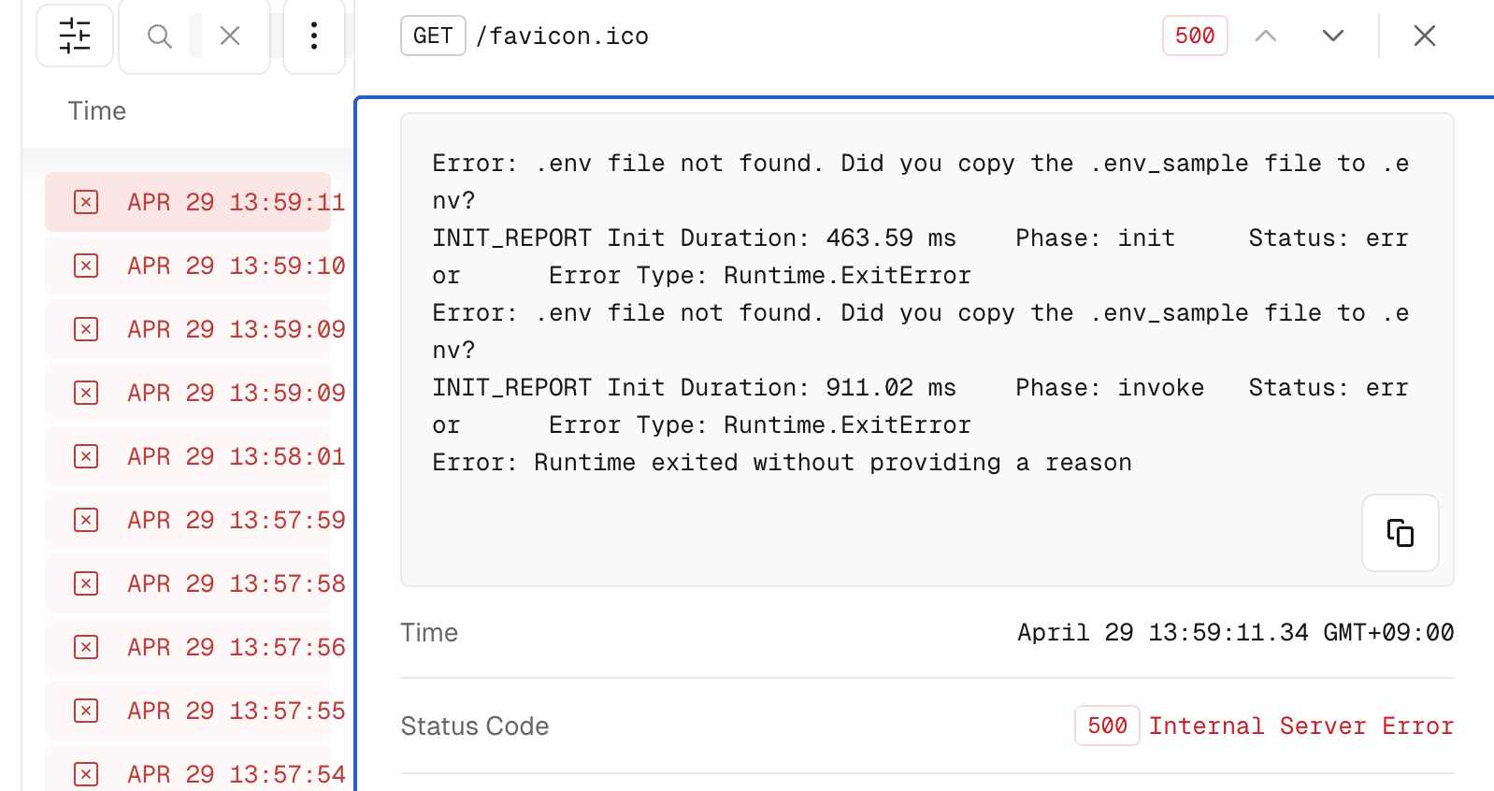Open the log filter options icon
The width and height of the screenshot is (1494, 791).
coord(75,36)
